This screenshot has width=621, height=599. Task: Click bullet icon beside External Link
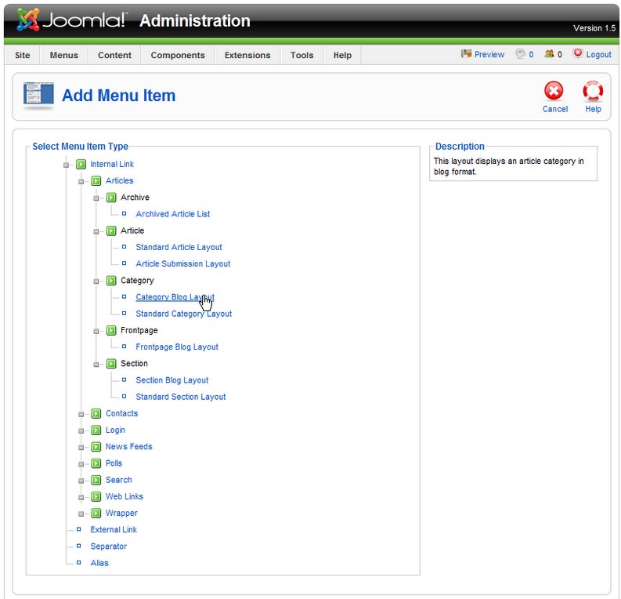(x=79, y=529)
